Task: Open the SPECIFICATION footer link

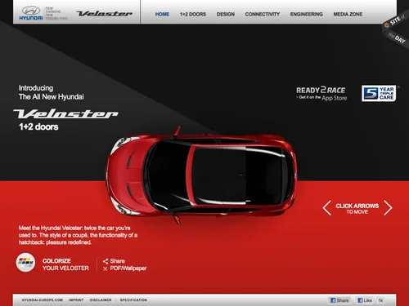Action: point(133,300)
